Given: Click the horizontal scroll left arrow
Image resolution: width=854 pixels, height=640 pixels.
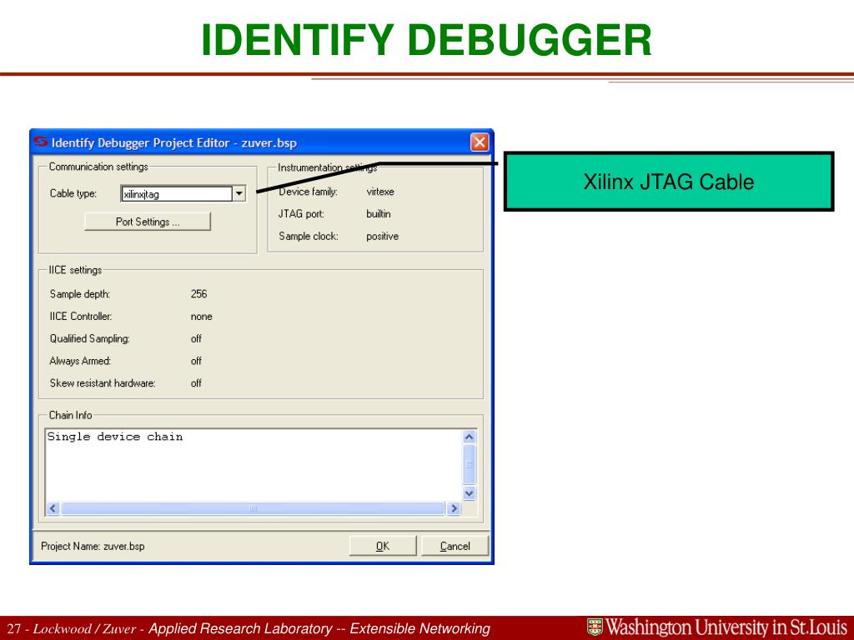Looking at the screenshot, I should click(53, 508).
